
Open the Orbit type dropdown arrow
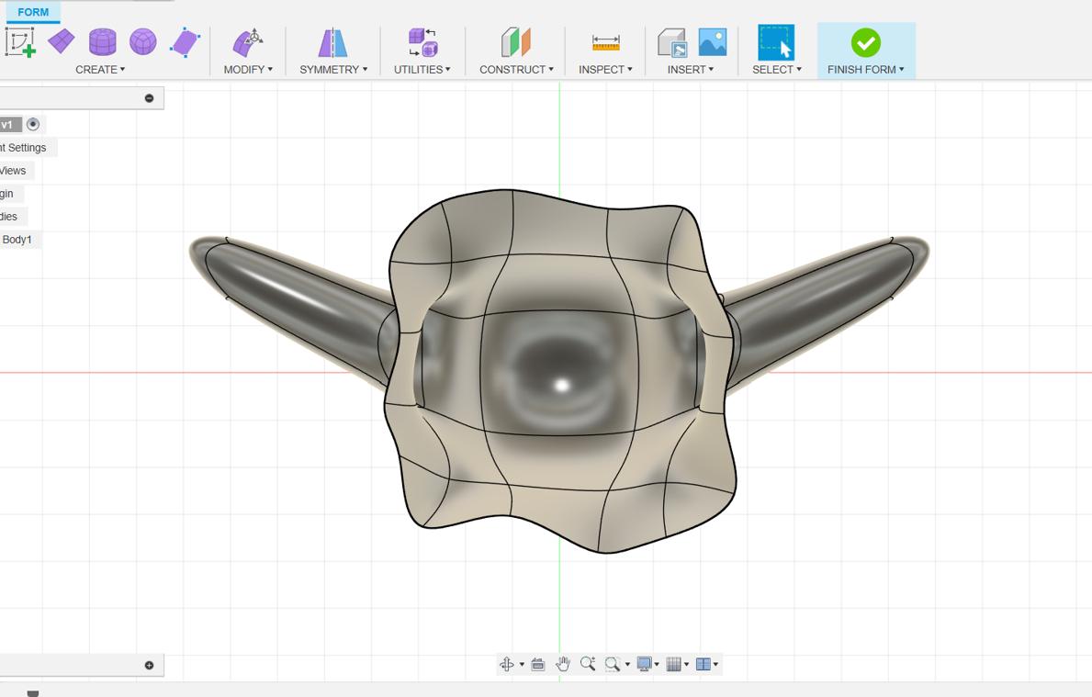point(522,664)
